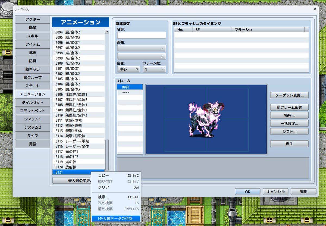Viewport: 326px width, 226px height.
Task: Open the 防具 tab
Action: (33, 61)
